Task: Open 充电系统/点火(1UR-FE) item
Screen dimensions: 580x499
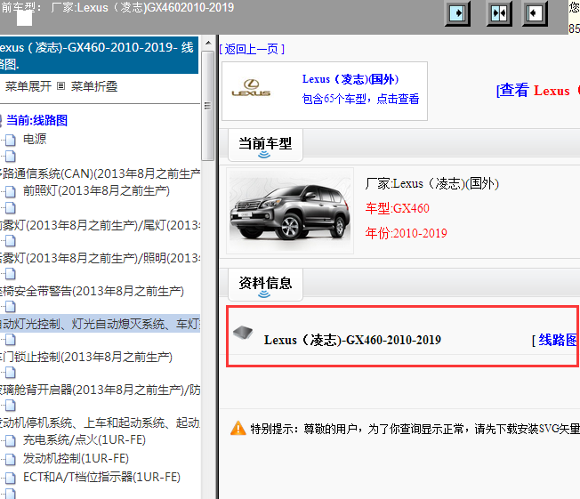Action: 85,439
